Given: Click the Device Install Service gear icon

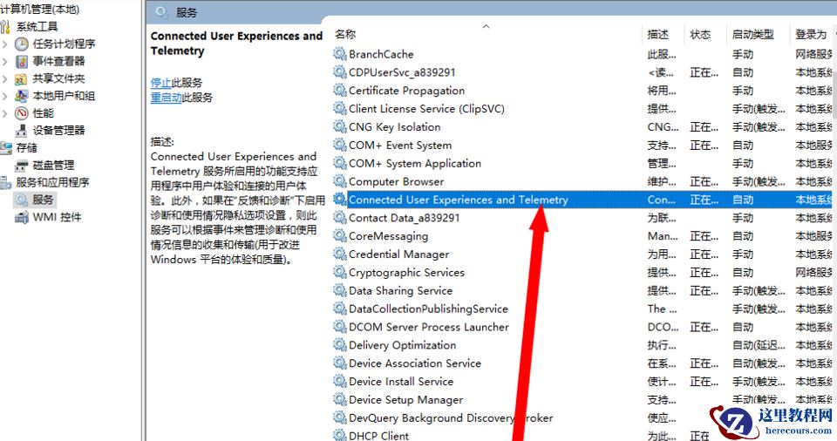Looking at the screenshot, I should (340, 381).
